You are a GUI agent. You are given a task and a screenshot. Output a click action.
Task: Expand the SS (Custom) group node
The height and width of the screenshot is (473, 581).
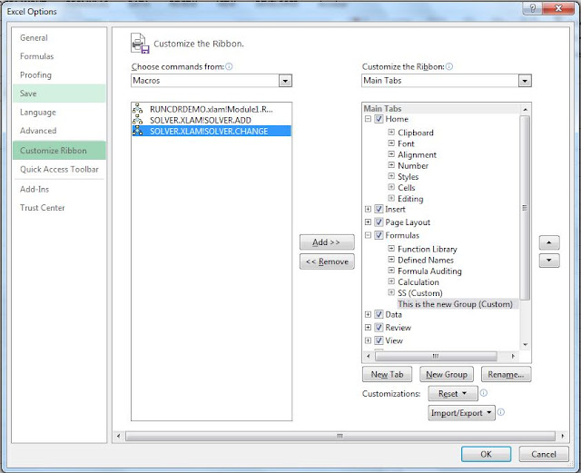tap(391, 292)
